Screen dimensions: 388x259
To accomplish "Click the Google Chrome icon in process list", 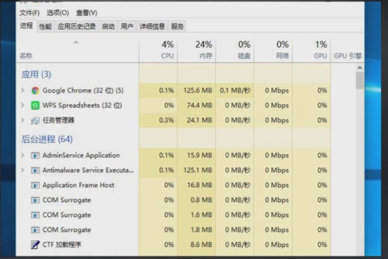I will pos(35,90).
